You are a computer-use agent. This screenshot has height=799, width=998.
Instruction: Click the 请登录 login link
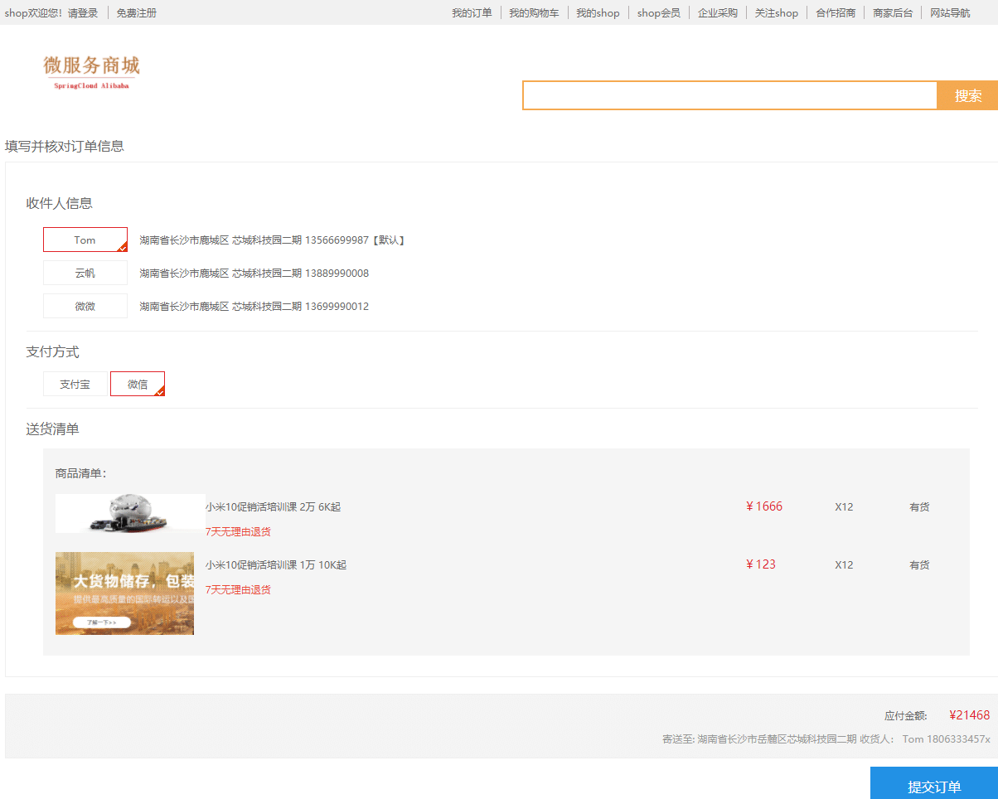point(83,13)
